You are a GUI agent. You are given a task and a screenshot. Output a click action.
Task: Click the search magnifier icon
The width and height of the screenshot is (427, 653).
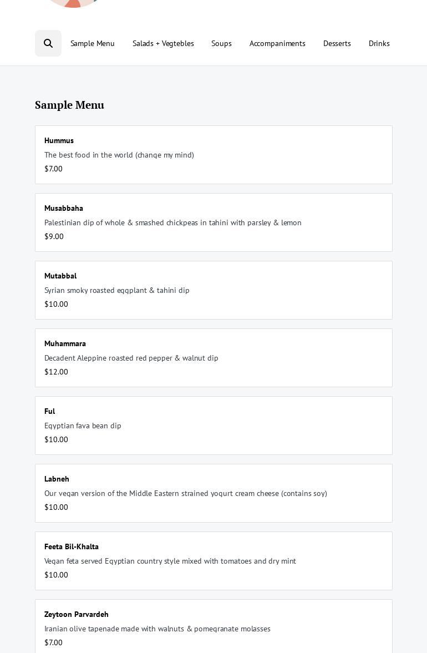48,43
